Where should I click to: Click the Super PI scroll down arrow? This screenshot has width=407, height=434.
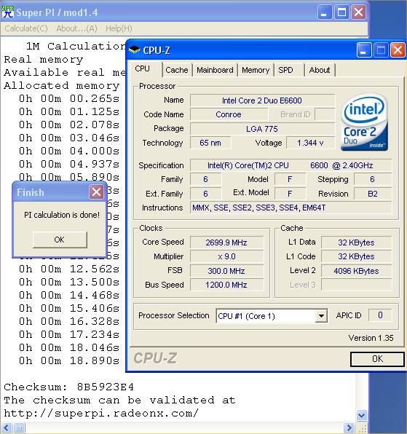(x=362, y=415)
